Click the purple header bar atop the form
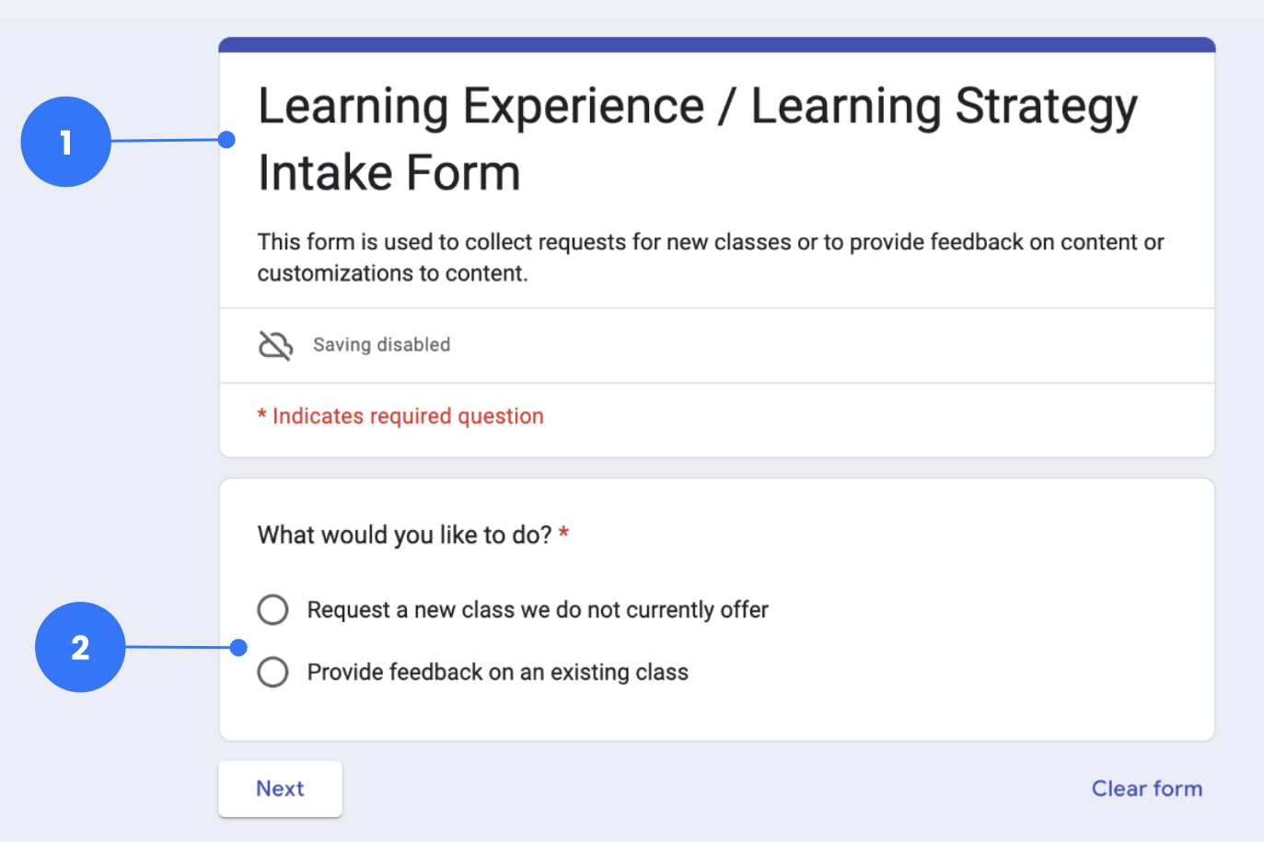 pos(717,44)
